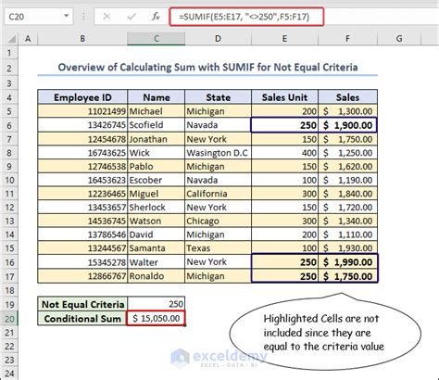Click the $ 1,720.00 sales cell
This screenshot has width=439, height=380.
[x=347, y=208]
